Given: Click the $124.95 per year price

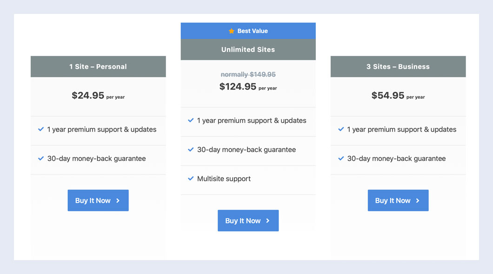Looking at the screenshot, I should (x=248, y=87).
